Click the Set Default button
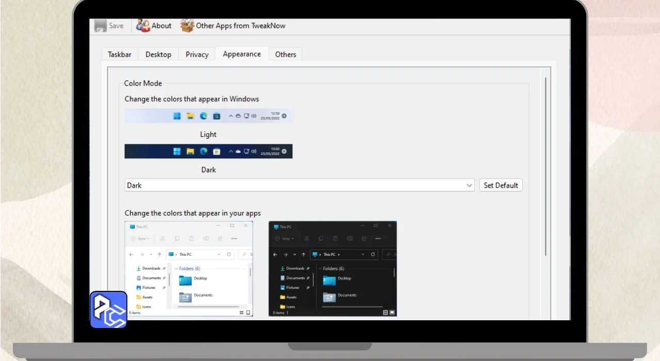This screenshot has width=660, height=361. pos(501,185)
